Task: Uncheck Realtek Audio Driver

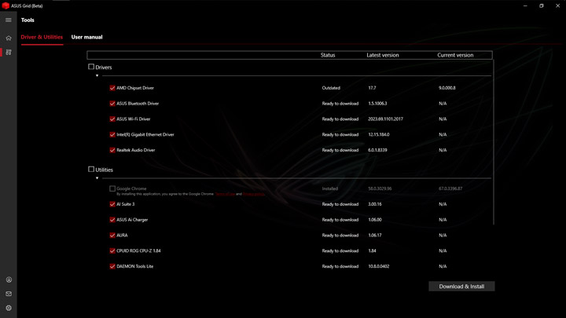Action: 112,150
